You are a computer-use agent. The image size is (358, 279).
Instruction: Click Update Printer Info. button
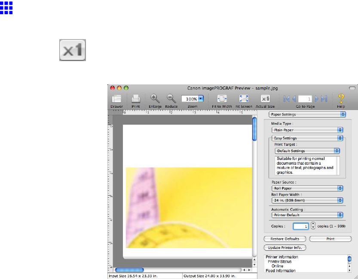(x=285, y=248)
